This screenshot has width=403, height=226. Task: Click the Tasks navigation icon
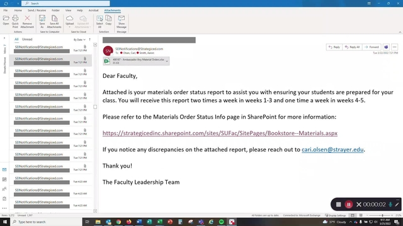(4, 198)
